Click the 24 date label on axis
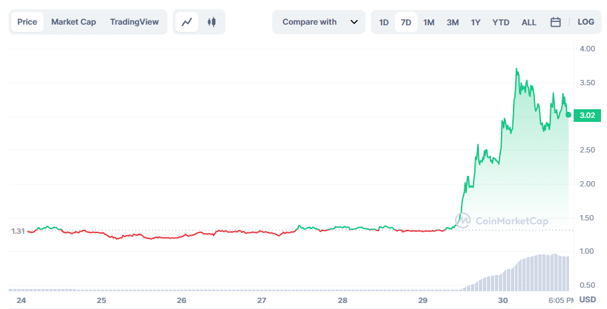 21,300
